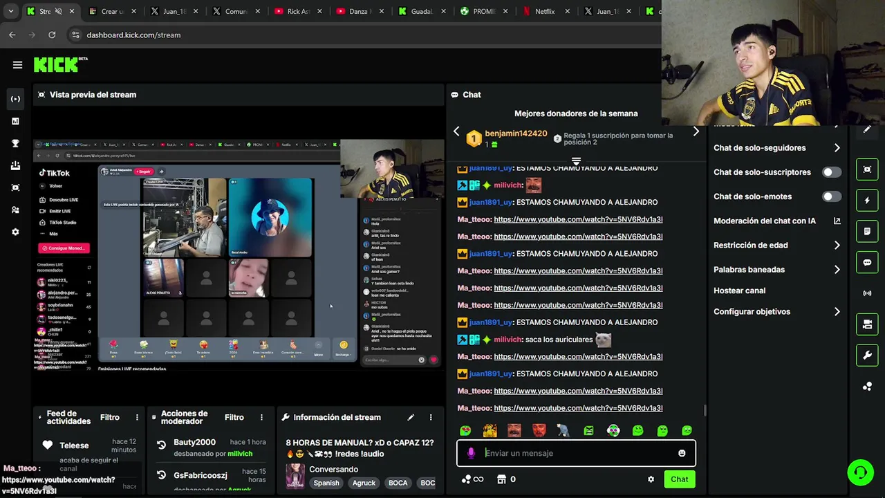Insert the flaming duck emote

click(x=490, y=430)
